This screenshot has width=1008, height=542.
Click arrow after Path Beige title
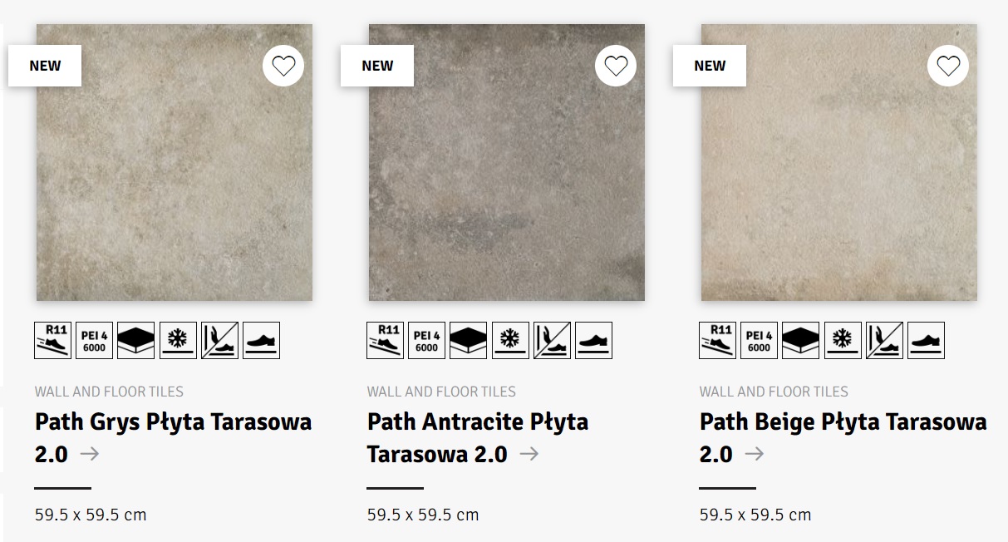[x=755, y=454]
